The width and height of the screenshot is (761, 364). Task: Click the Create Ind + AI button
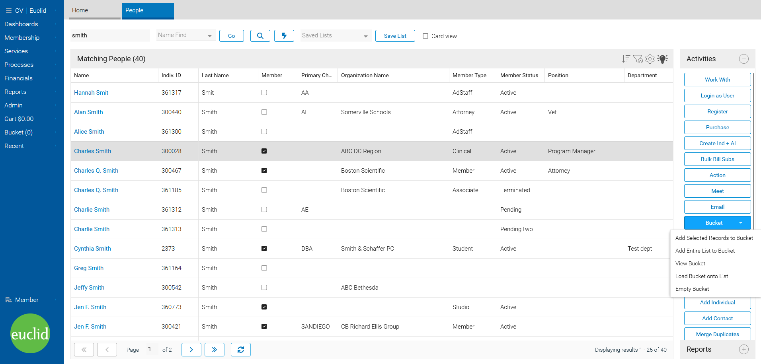[x=718, y=143]
